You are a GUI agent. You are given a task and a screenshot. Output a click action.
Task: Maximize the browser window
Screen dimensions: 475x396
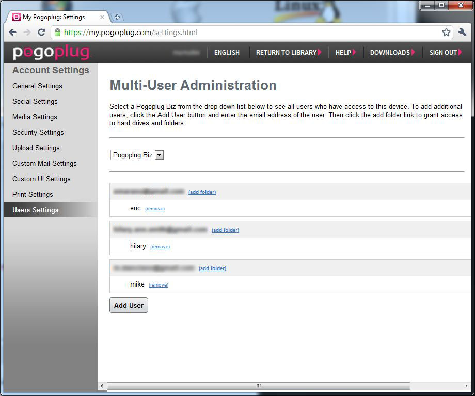(x=441, y=6)
